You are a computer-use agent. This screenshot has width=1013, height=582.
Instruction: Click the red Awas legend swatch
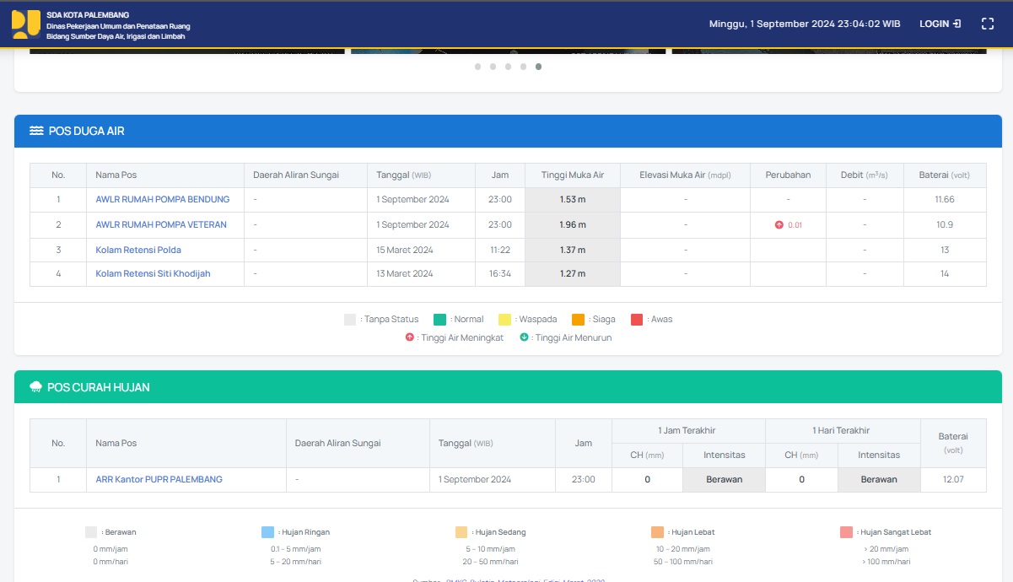click(637, 320)
